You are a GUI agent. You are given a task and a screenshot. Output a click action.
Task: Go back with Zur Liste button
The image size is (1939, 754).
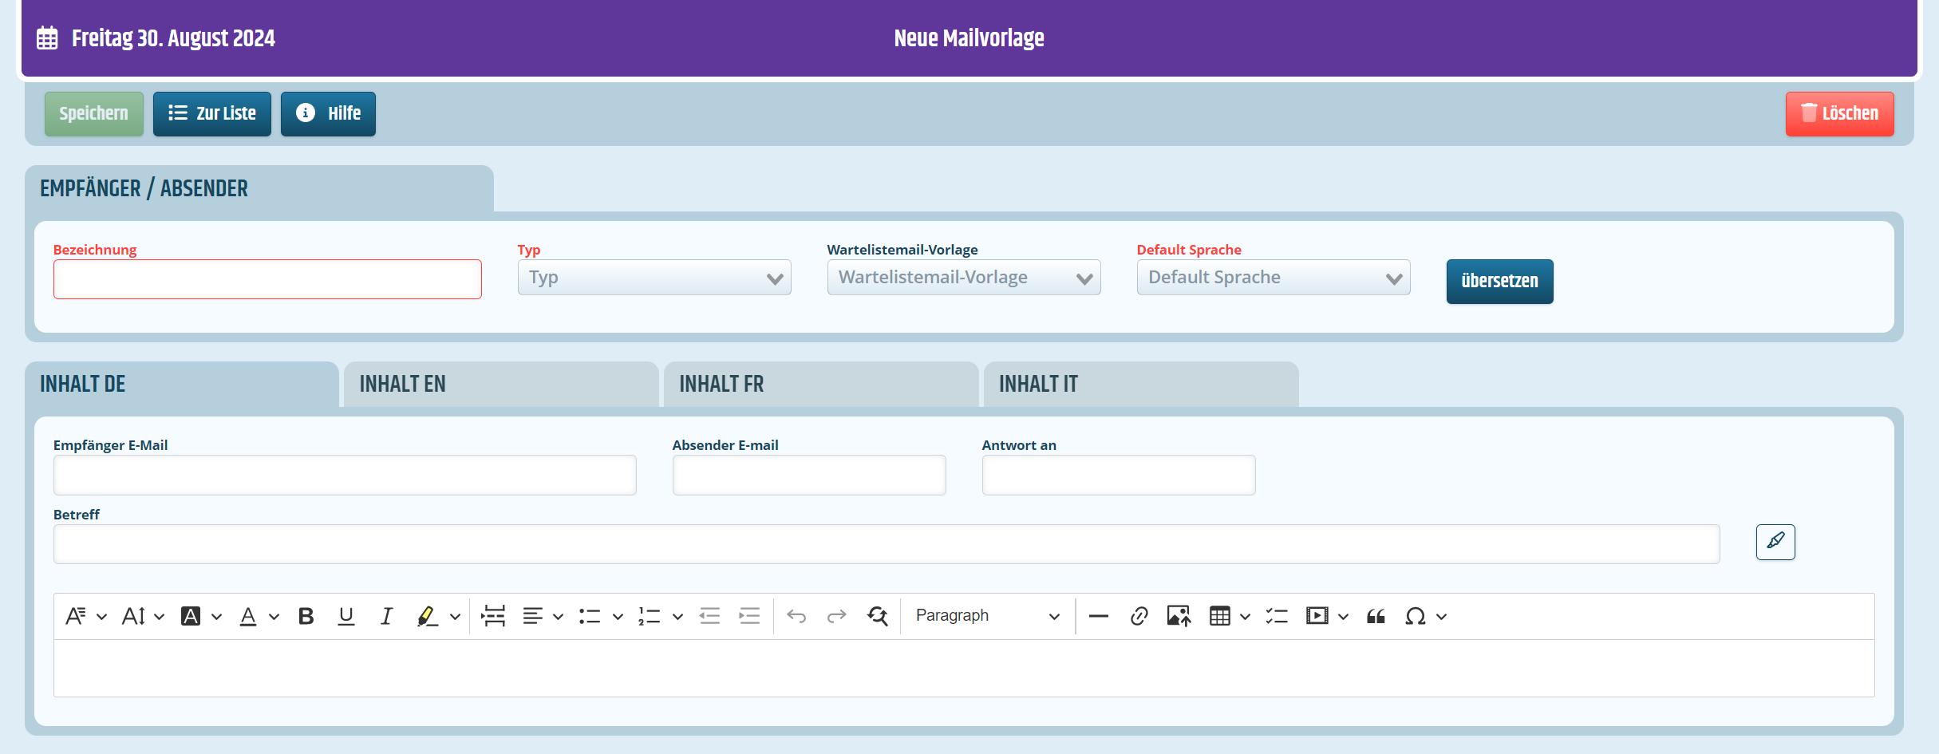[x=212, y=114]
